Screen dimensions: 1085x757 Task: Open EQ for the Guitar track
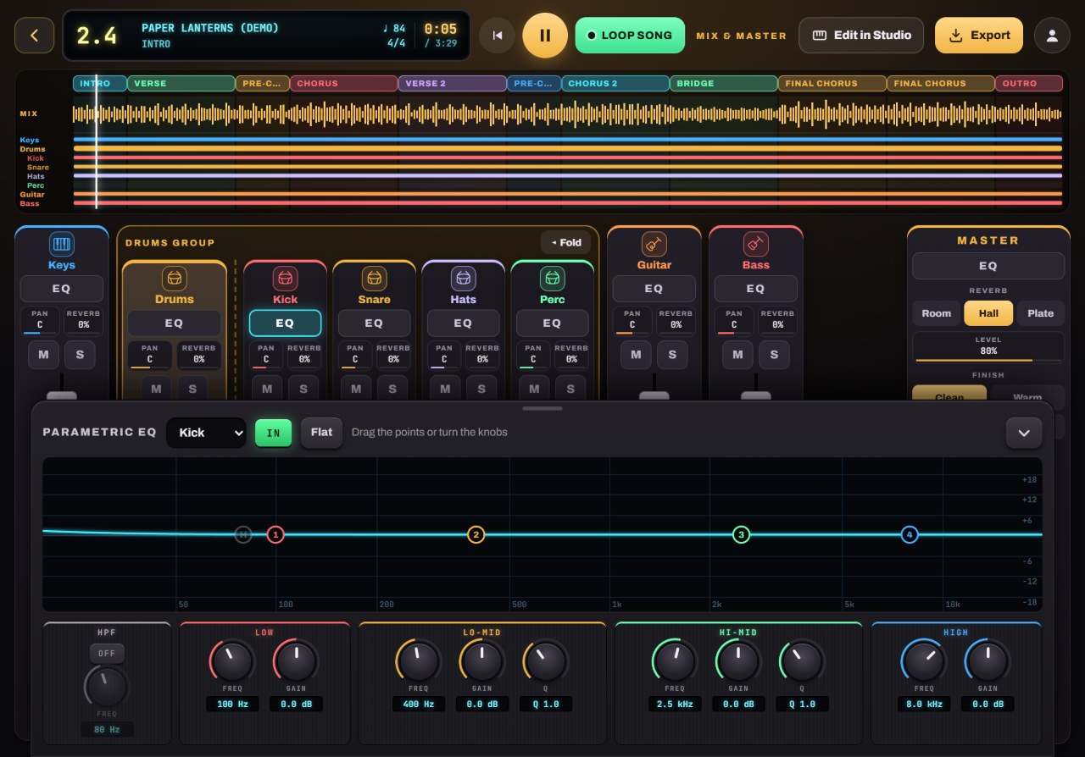tap(654, 289)
